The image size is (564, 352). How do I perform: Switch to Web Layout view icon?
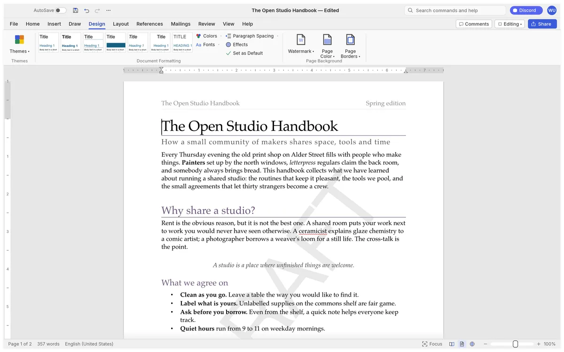[472, 344]
